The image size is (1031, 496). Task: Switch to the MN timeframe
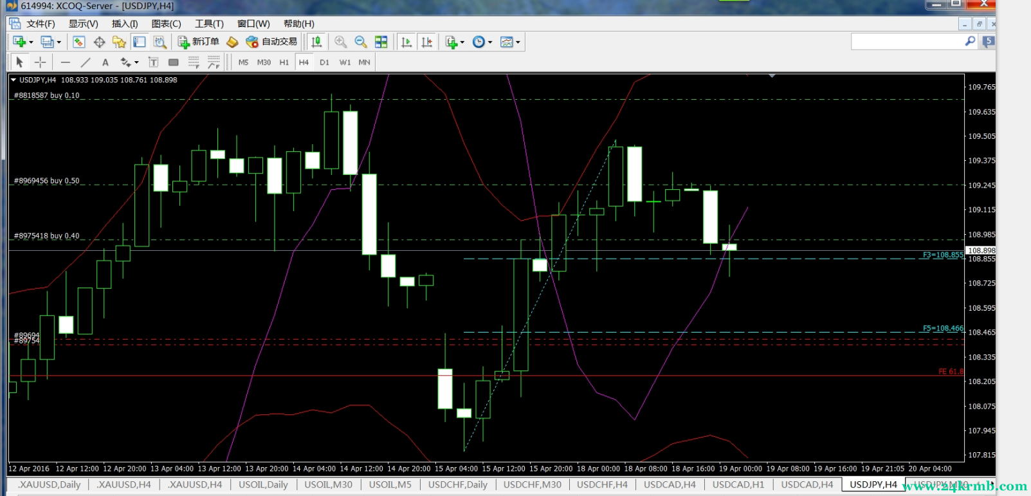point(364,62)
